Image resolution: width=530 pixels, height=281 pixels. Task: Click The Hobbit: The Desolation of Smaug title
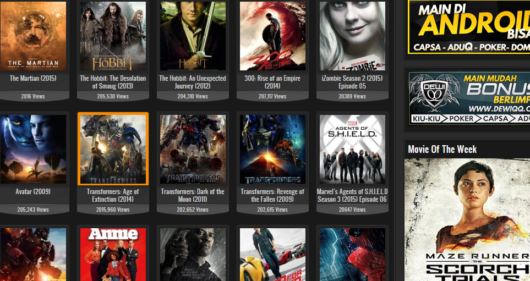pyautogui.click(x=113, y=82)
